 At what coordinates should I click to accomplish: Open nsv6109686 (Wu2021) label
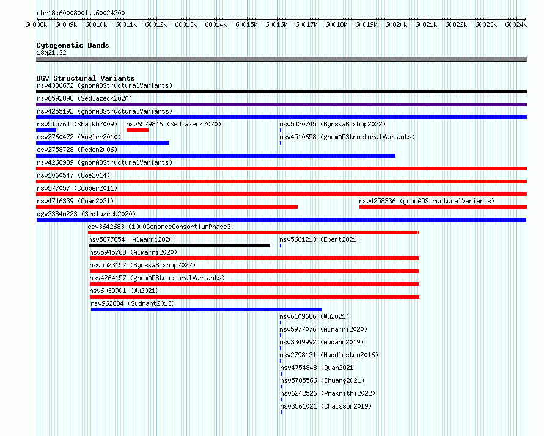[x=314, y=316]
